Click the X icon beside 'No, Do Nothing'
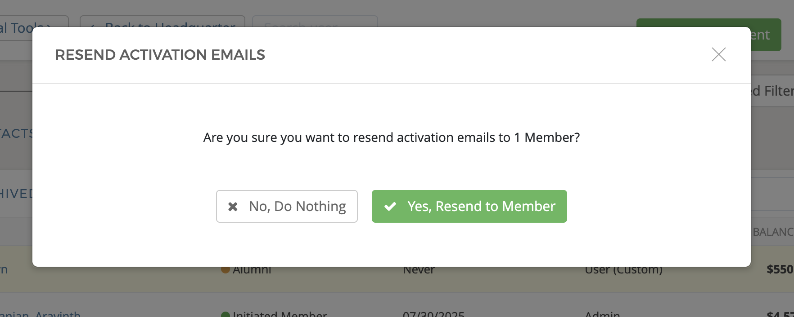 (233, 207)
